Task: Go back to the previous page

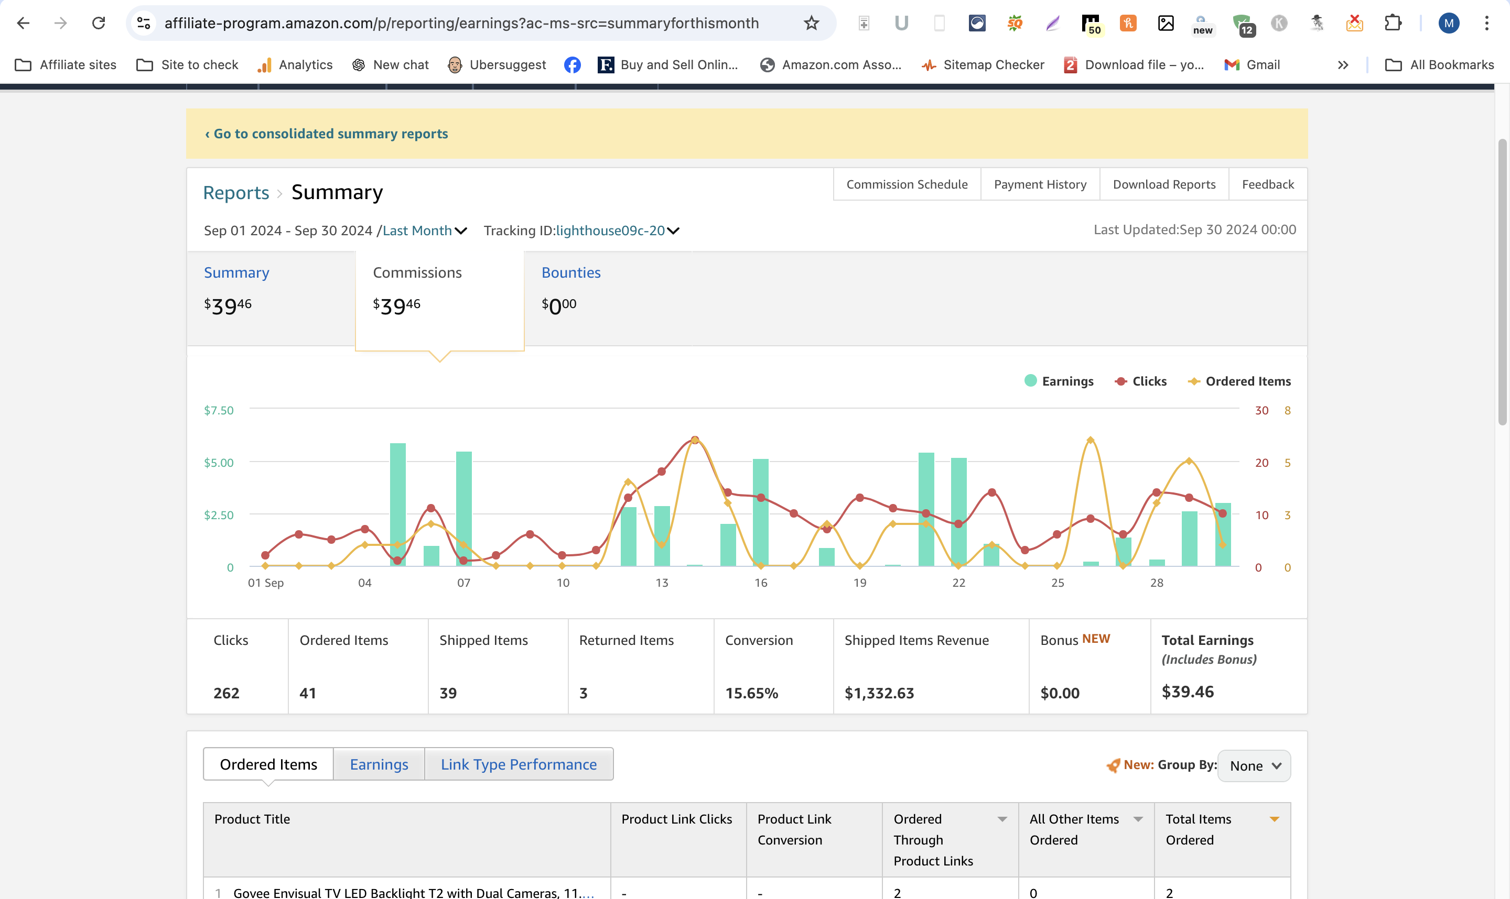Action: tap(23, 23)
